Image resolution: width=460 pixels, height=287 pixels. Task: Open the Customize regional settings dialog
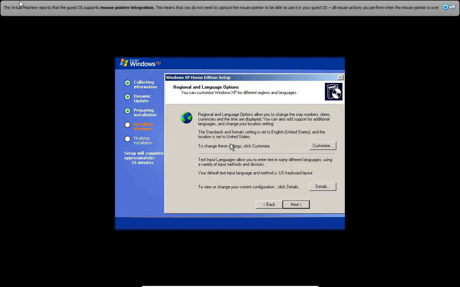coord(322,146)
